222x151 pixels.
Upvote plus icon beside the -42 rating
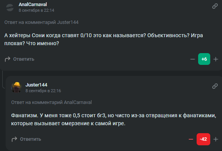coord(216,139)
